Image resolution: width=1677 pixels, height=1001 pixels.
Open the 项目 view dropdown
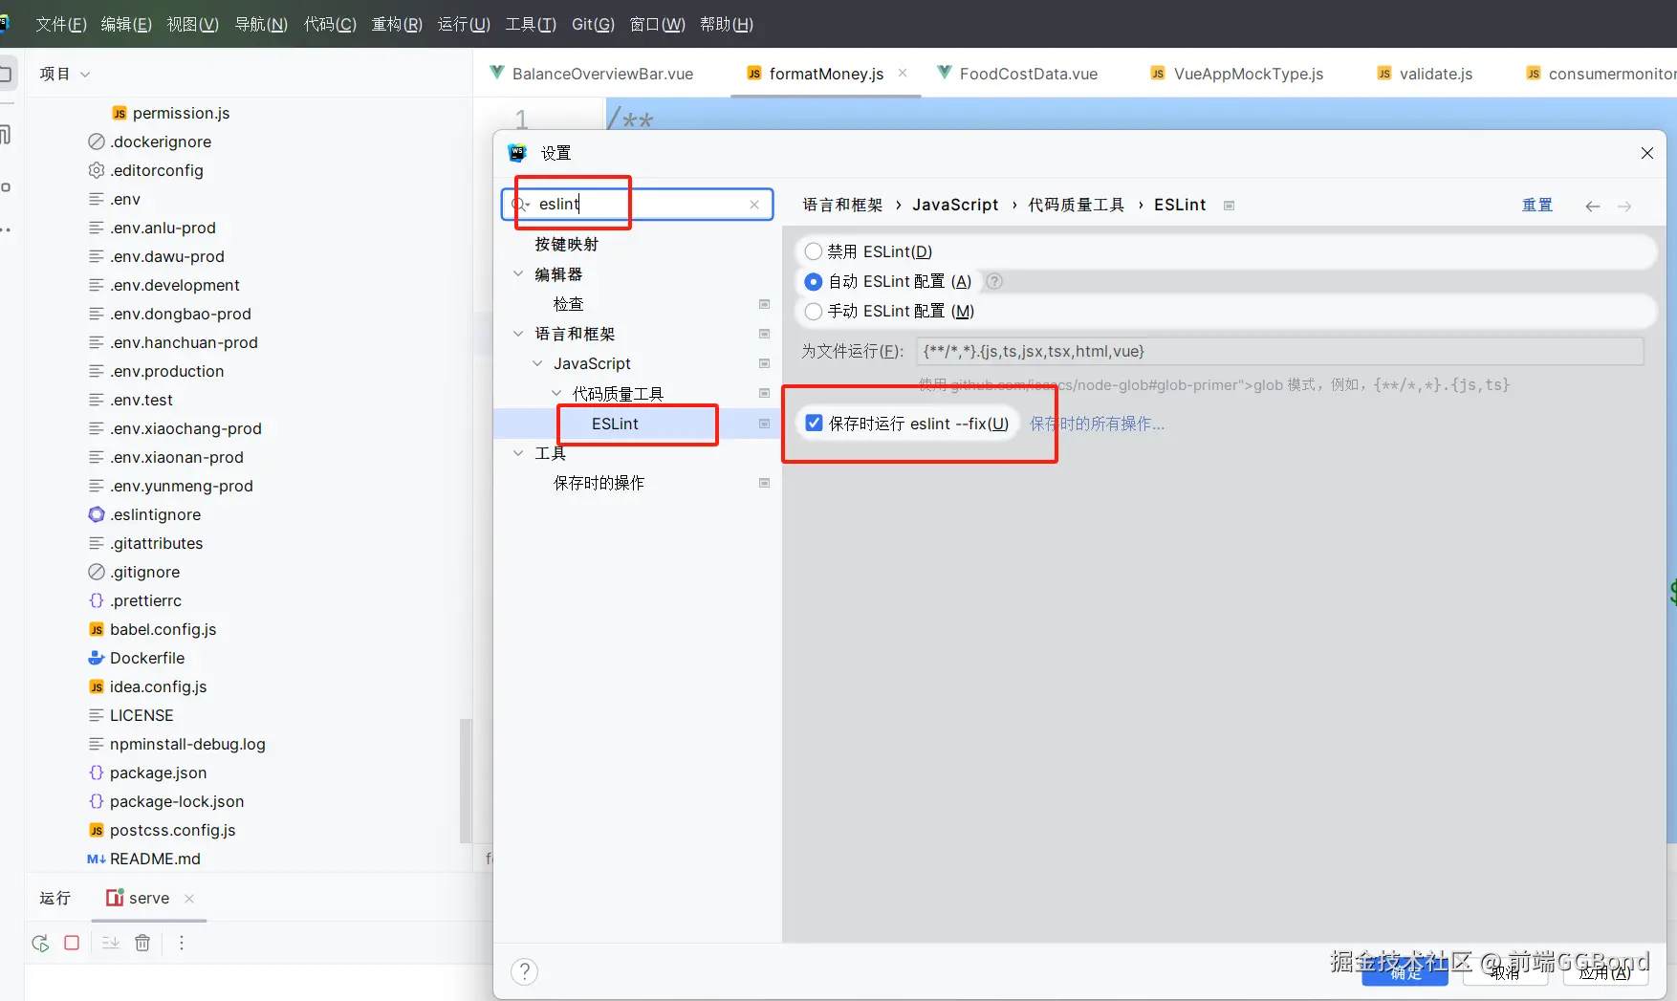pyautogui.click(x=65, y=74)
